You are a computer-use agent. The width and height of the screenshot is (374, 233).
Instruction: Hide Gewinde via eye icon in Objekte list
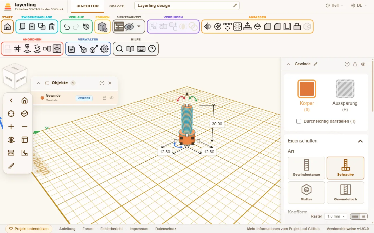click(x=112, y=98)
